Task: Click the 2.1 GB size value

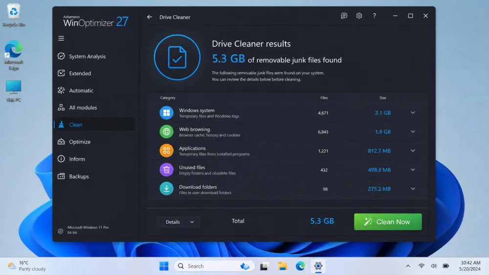Action: (383, 113)
